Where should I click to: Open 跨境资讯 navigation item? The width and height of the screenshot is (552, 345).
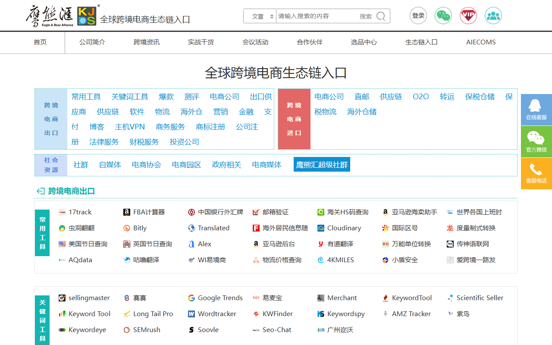(x=147, y=42)
